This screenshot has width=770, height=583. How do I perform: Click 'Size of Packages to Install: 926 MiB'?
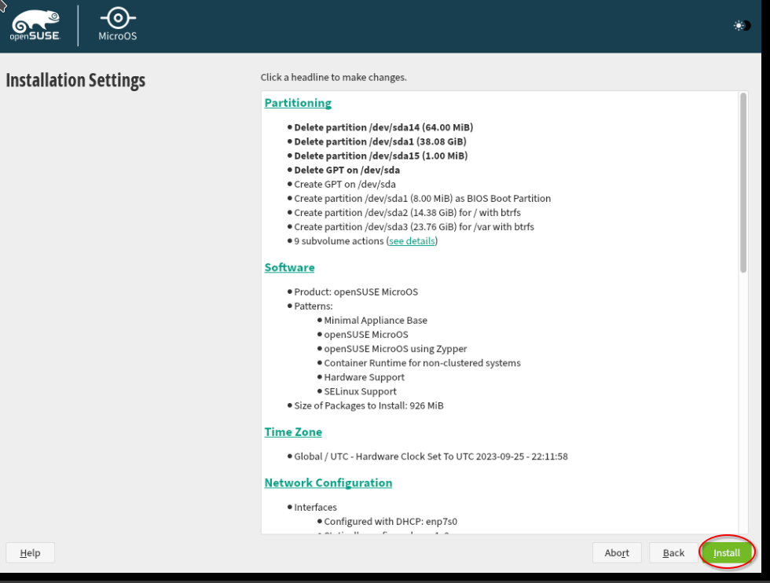pos(368,405)
